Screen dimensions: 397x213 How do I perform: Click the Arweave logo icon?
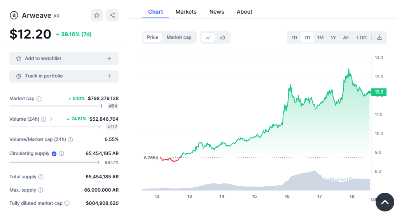click(14, 15)
